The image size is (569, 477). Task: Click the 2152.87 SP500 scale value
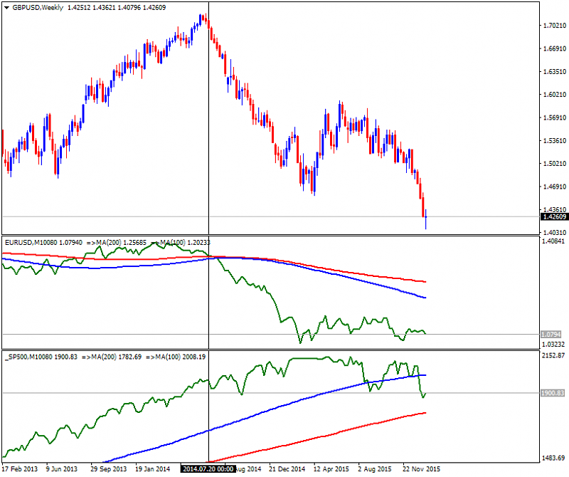click(x=553, y=355)
